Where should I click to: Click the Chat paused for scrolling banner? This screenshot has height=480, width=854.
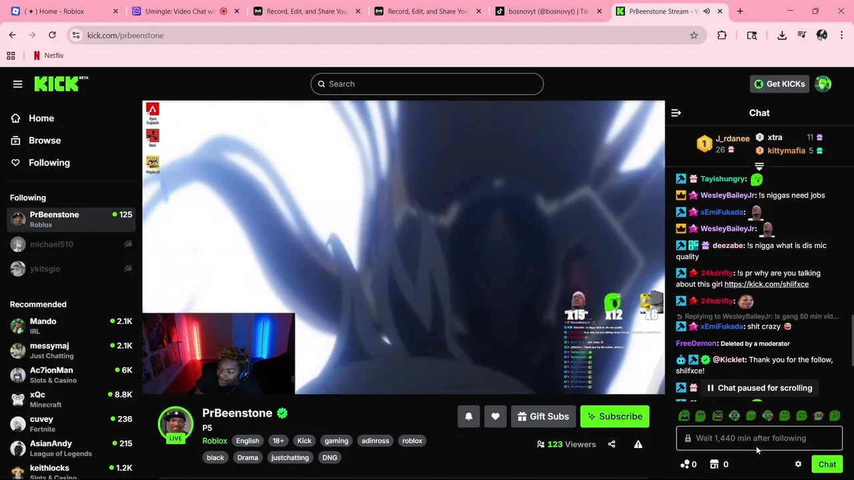tap(759, 388)
